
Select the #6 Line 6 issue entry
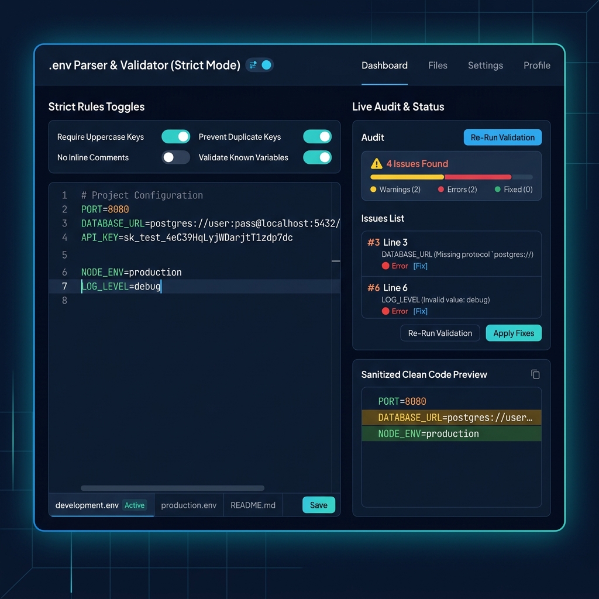coord(452,298)
